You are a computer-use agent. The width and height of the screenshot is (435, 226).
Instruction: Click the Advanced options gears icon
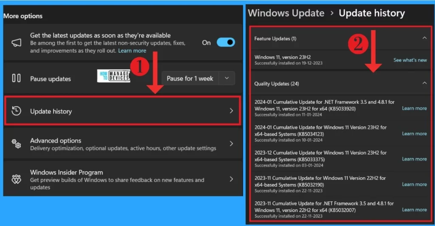[17, 144]
